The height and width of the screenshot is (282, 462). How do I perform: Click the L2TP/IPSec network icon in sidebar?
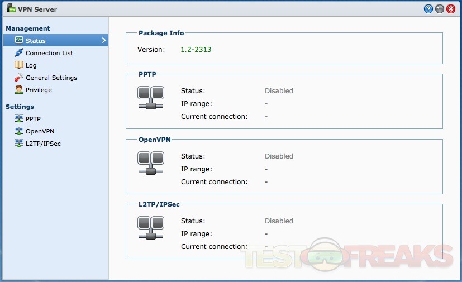(19, 144)
